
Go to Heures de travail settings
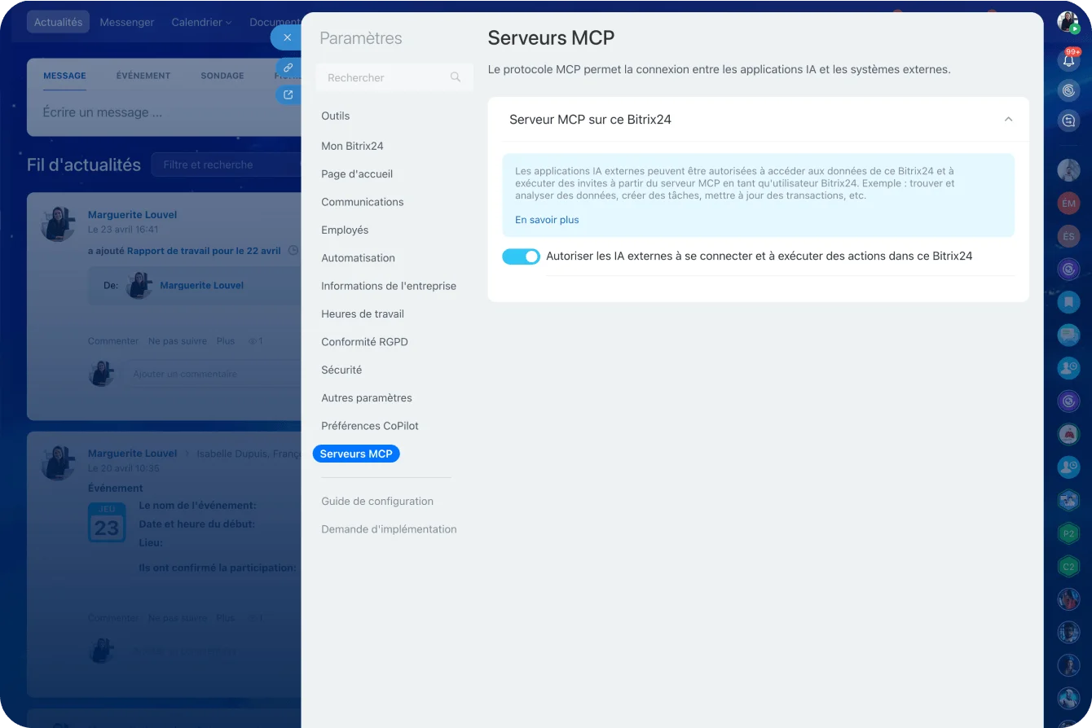(363, 314)
